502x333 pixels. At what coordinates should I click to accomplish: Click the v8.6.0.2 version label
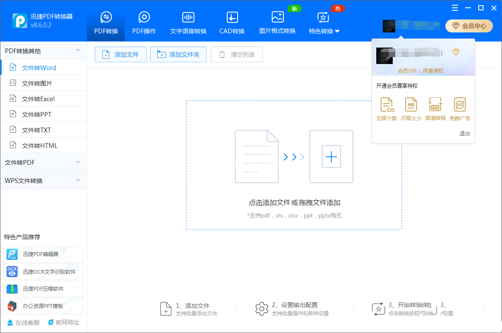(x=41, y=25)
